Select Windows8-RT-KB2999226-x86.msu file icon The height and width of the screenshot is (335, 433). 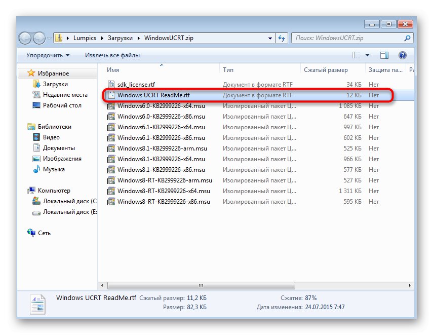(x=111, y=202)
